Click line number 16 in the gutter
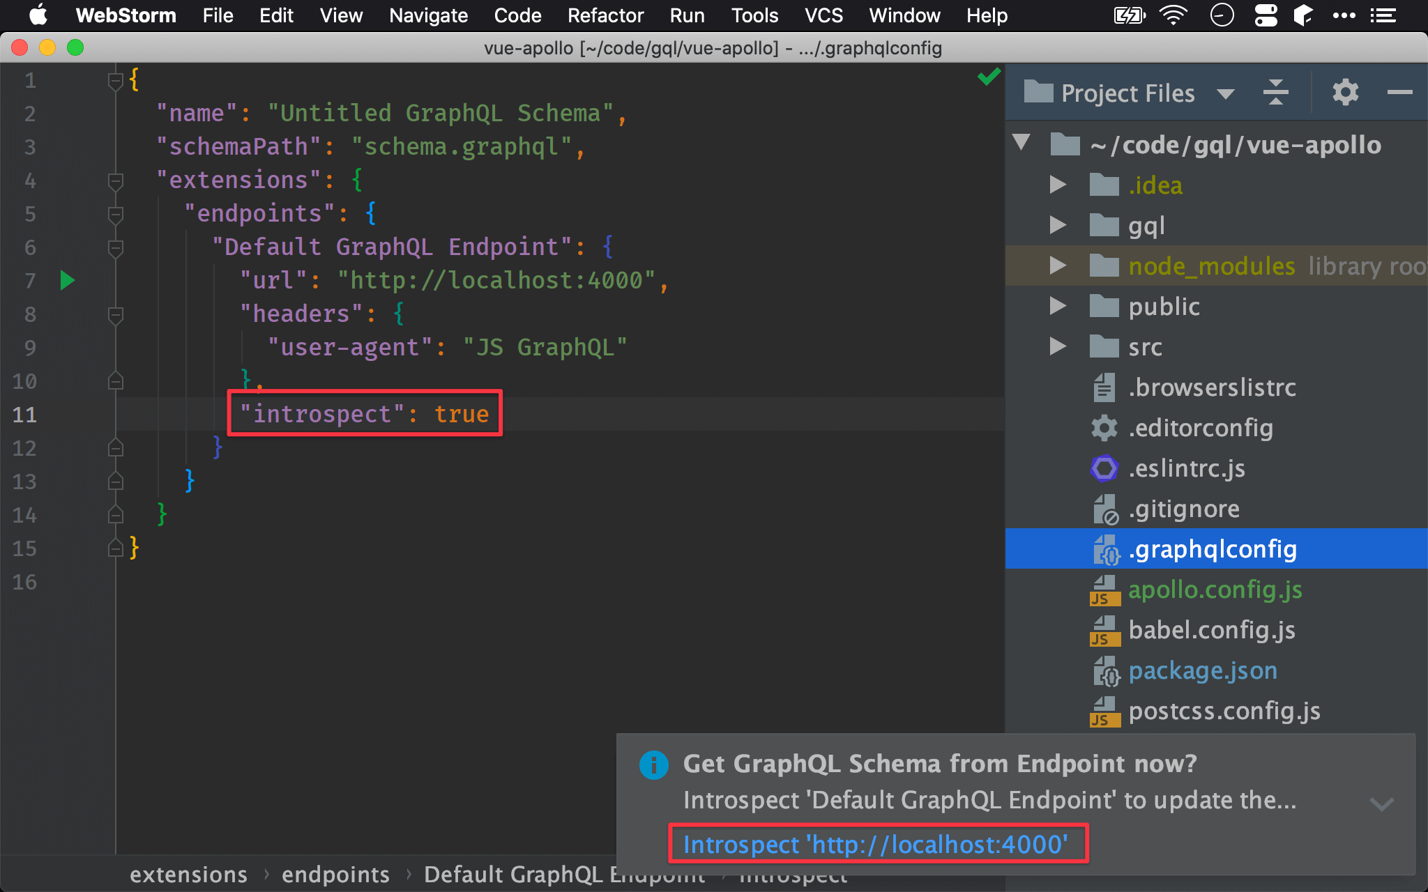1428x892 pixels. [24, 582]
